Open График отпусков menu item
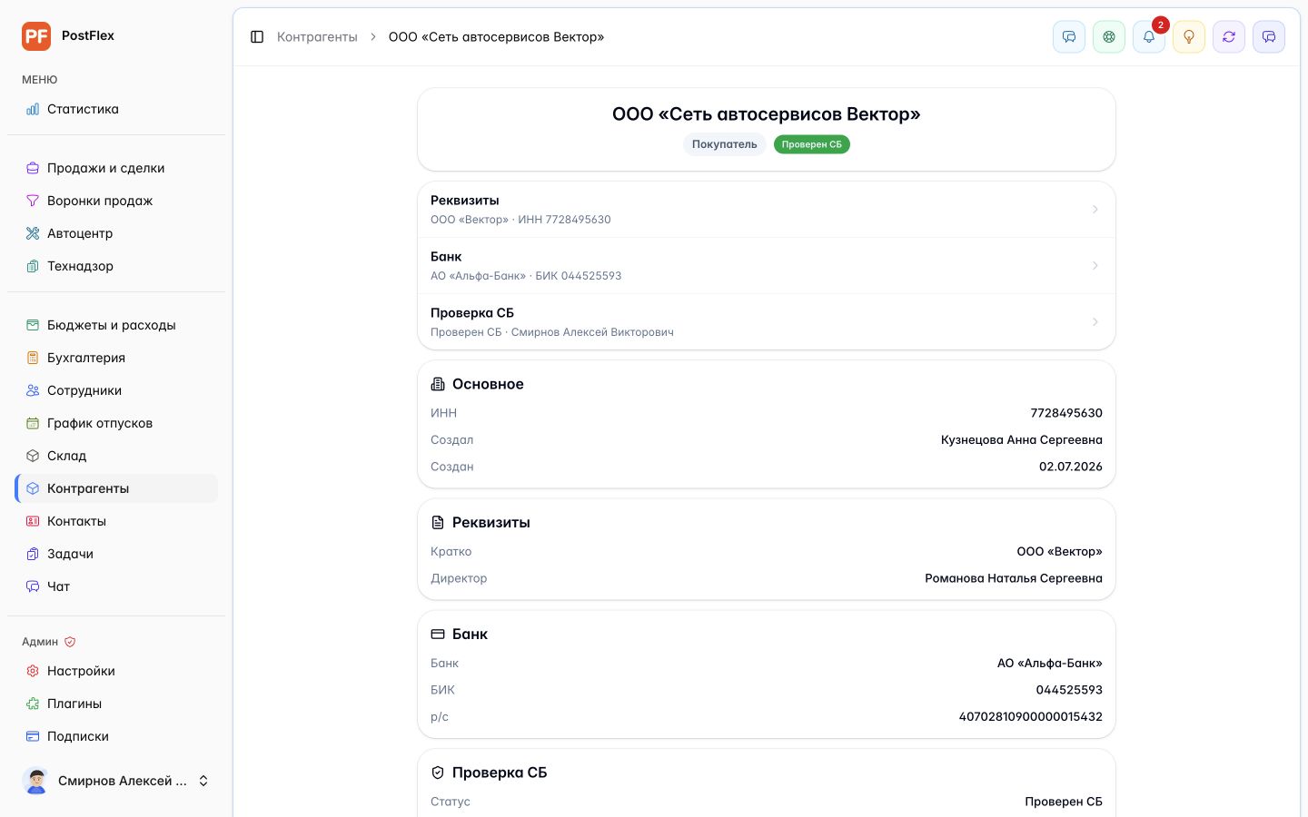The image size is (1308, 817). click(x=116, y=423)
